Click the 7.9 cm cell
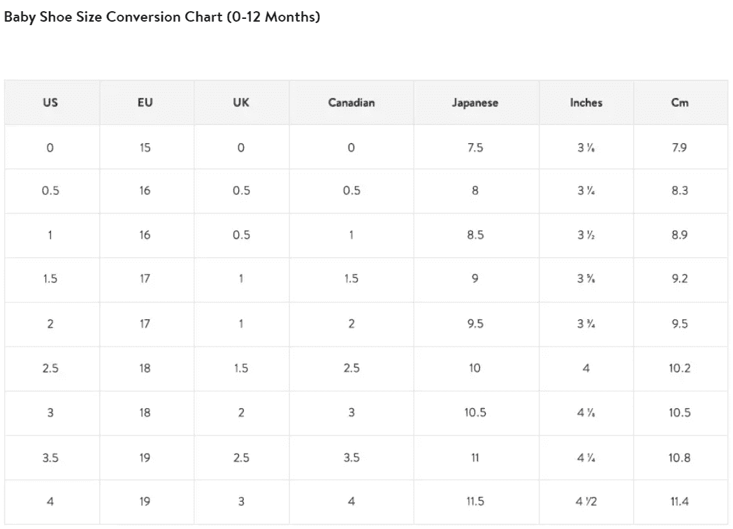The height and width of the screenshot is (529, 733). (x=679, y=147)
